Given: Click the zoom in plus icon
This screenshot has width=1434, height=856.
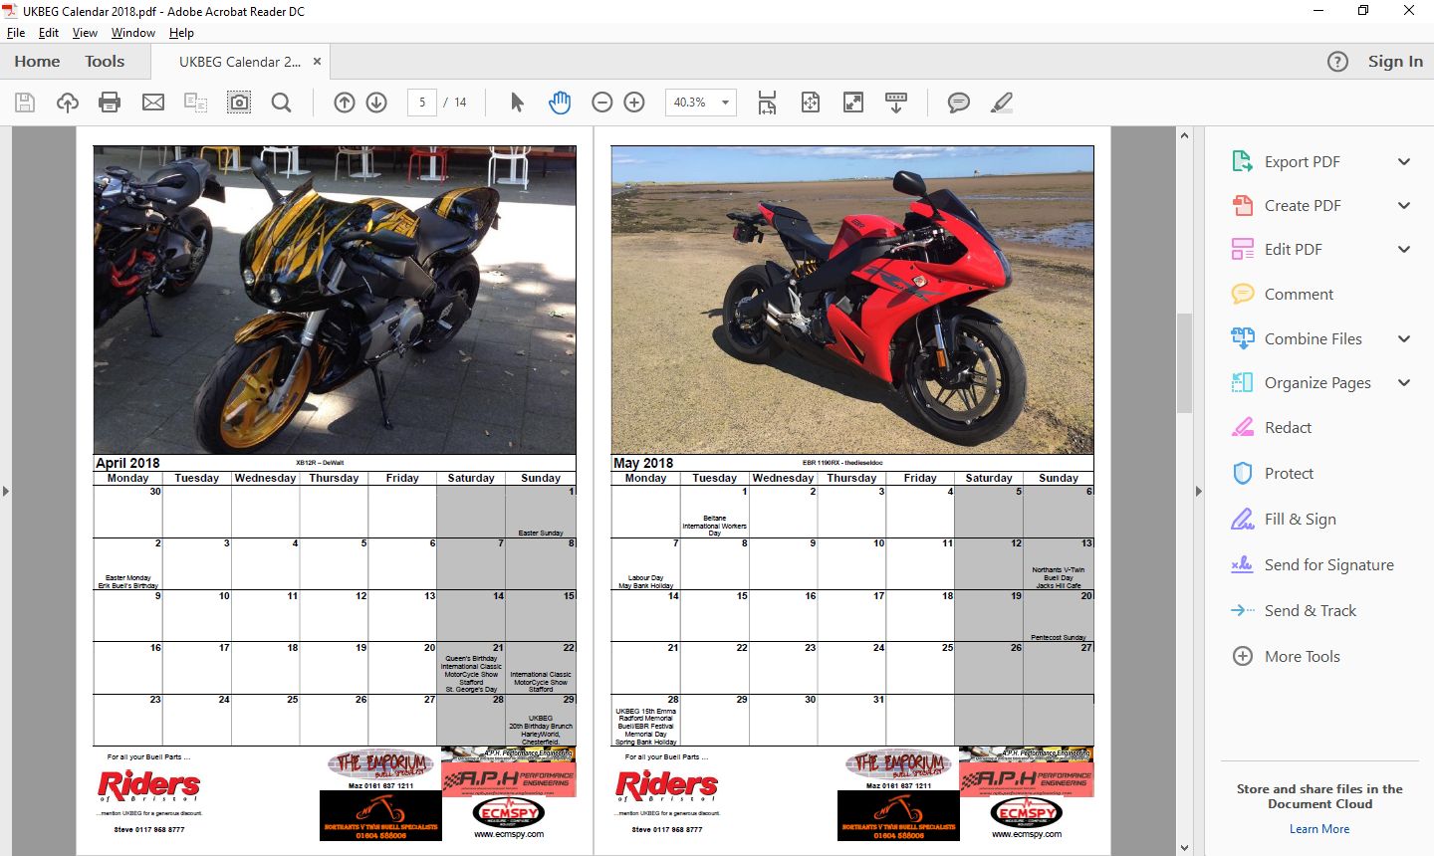Looking at the screenshot, I should [634, 103].
